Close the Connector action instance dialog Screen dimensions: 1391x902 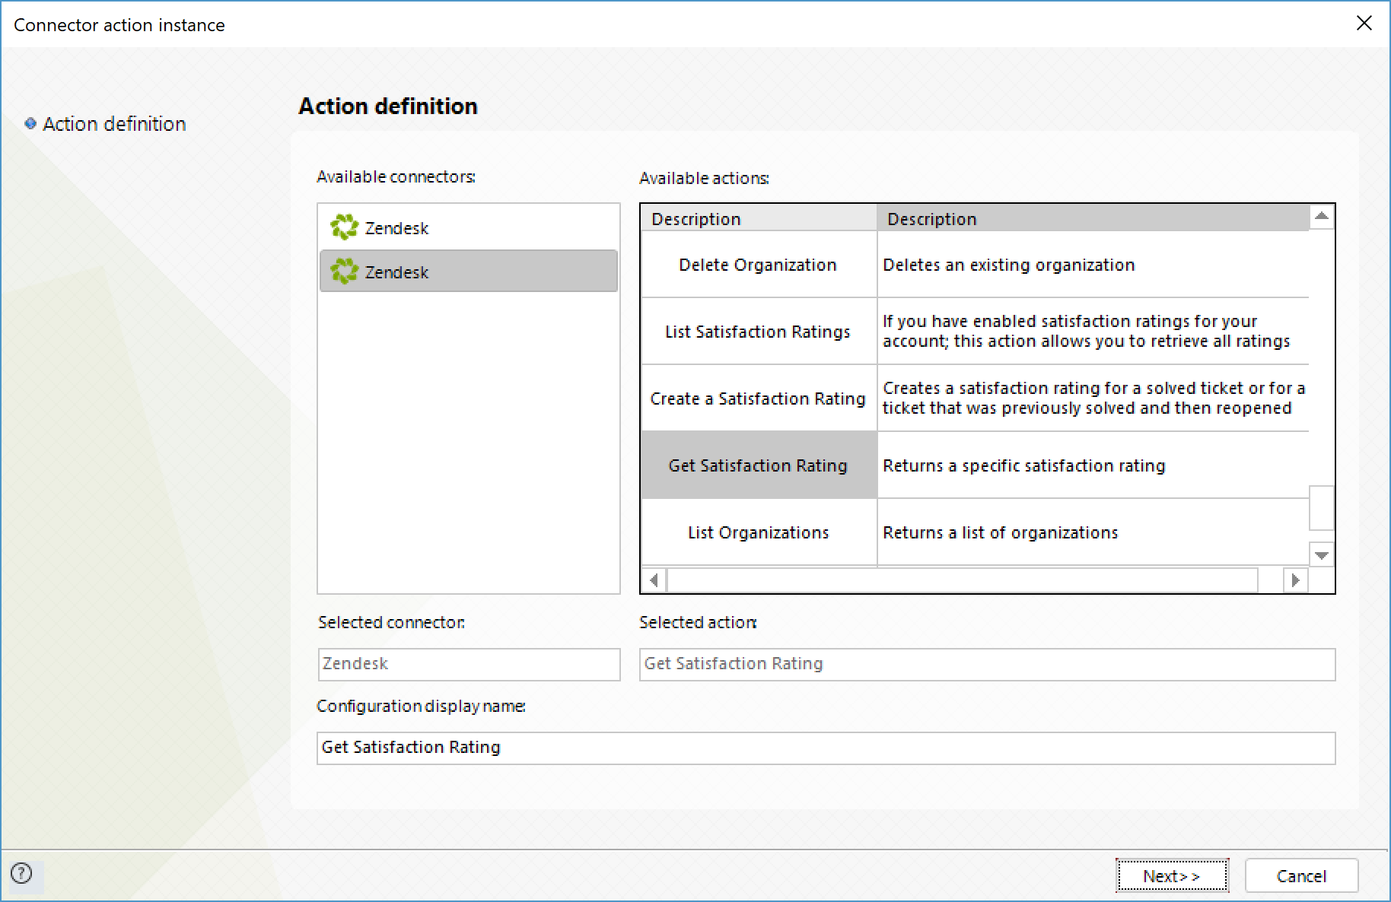[x=1364, y=24]
